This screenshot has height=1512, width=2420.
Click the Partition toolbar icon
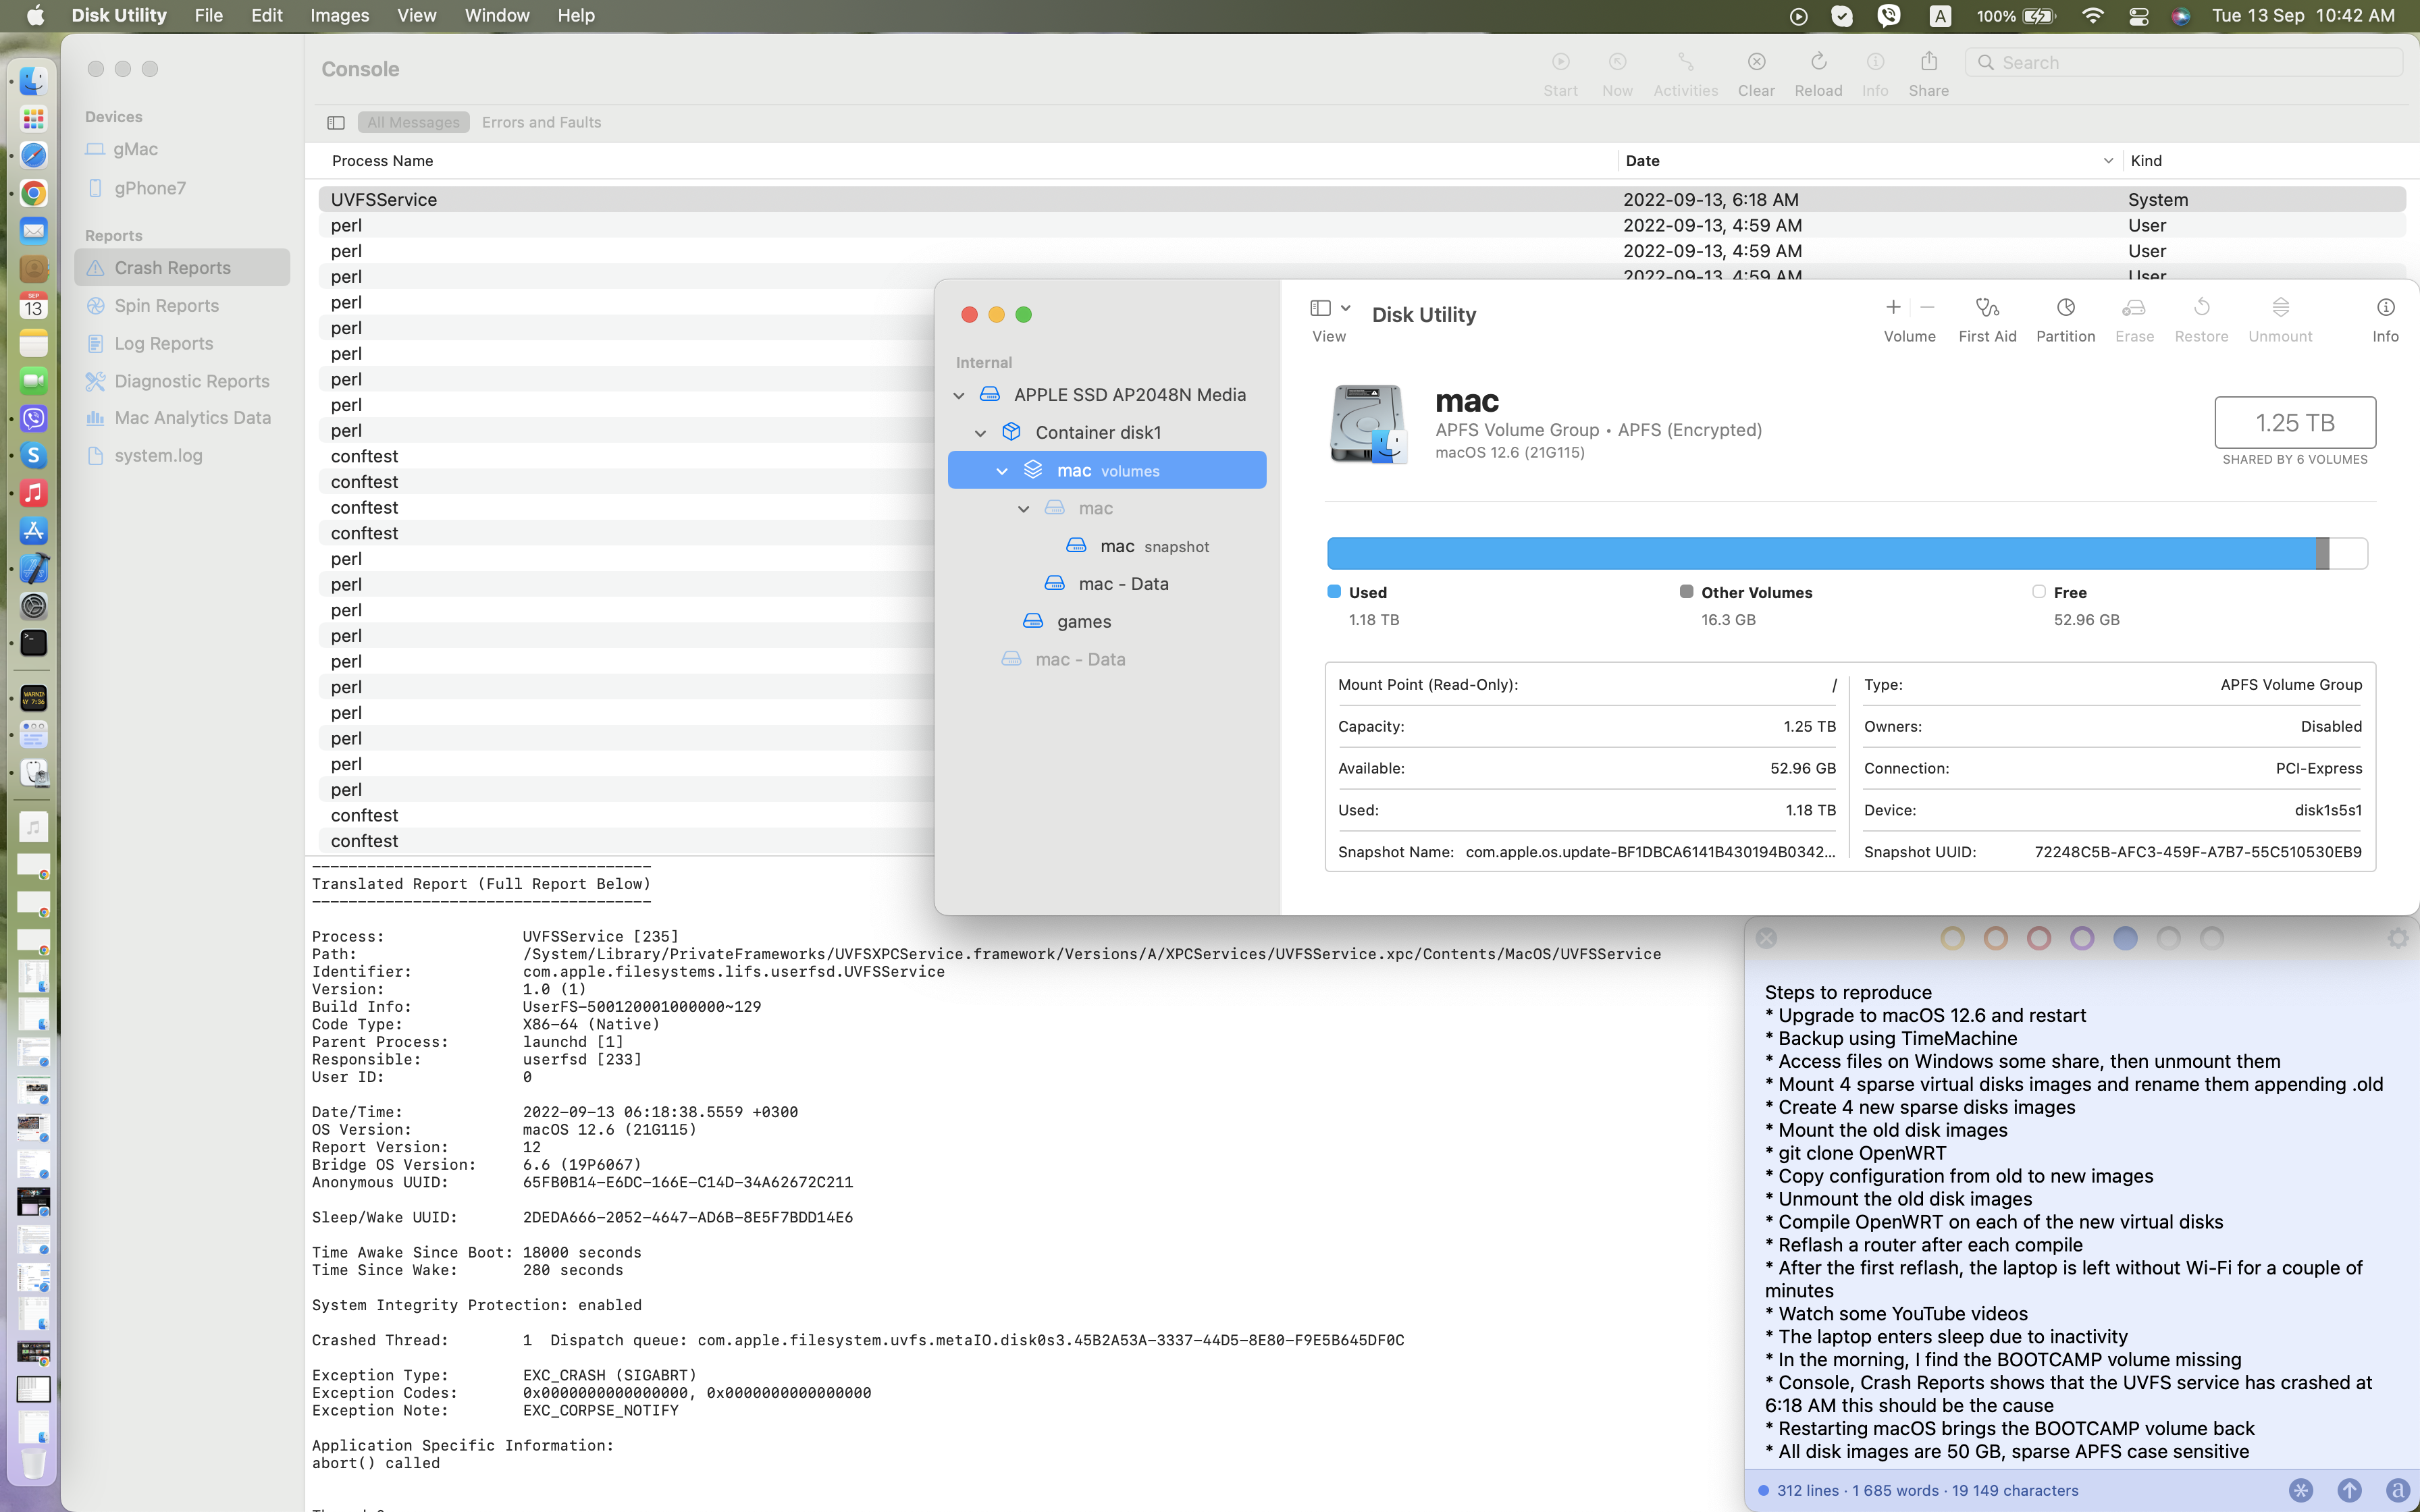point(2065,308)
